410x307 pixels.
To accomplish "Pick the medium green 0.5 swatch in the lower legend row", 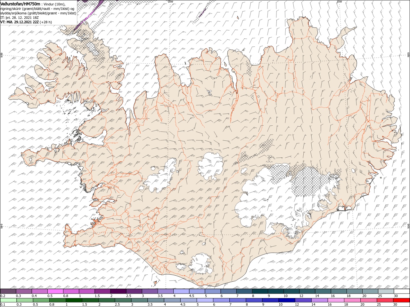I will tap(41, 300).
